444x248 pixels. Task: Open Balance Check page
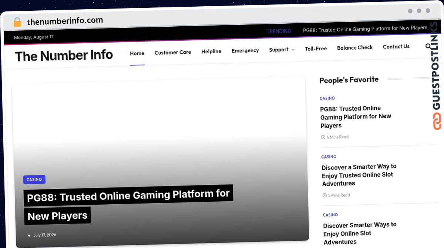click(355, 48)
